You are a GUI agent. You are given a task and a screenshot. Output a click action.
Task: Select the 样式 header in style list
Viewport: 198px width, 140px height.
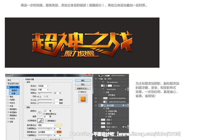pos(13,80)
